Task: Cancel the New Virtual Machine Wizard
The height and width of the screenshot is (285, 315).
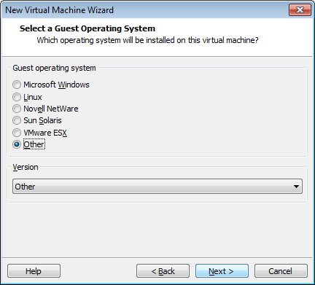Action: pos(281,271)
